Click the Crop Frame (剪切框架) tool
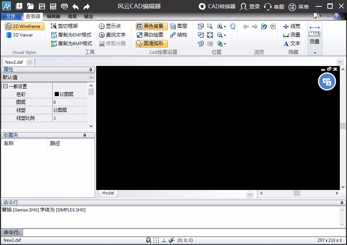347x245 pixels. [64, 26]
